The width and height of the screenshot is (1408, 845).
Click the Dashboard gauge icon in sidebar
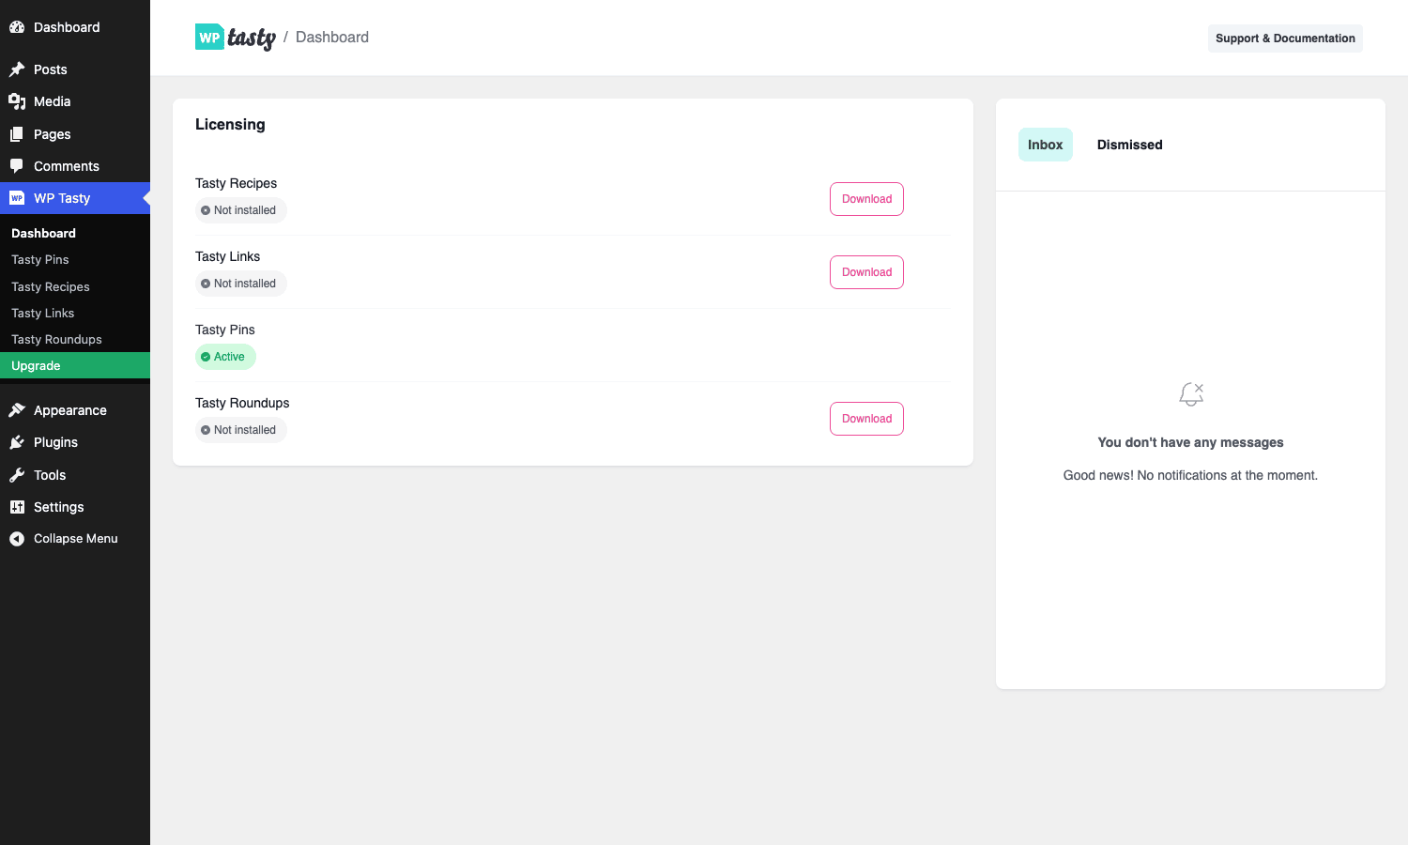[17, 27]
